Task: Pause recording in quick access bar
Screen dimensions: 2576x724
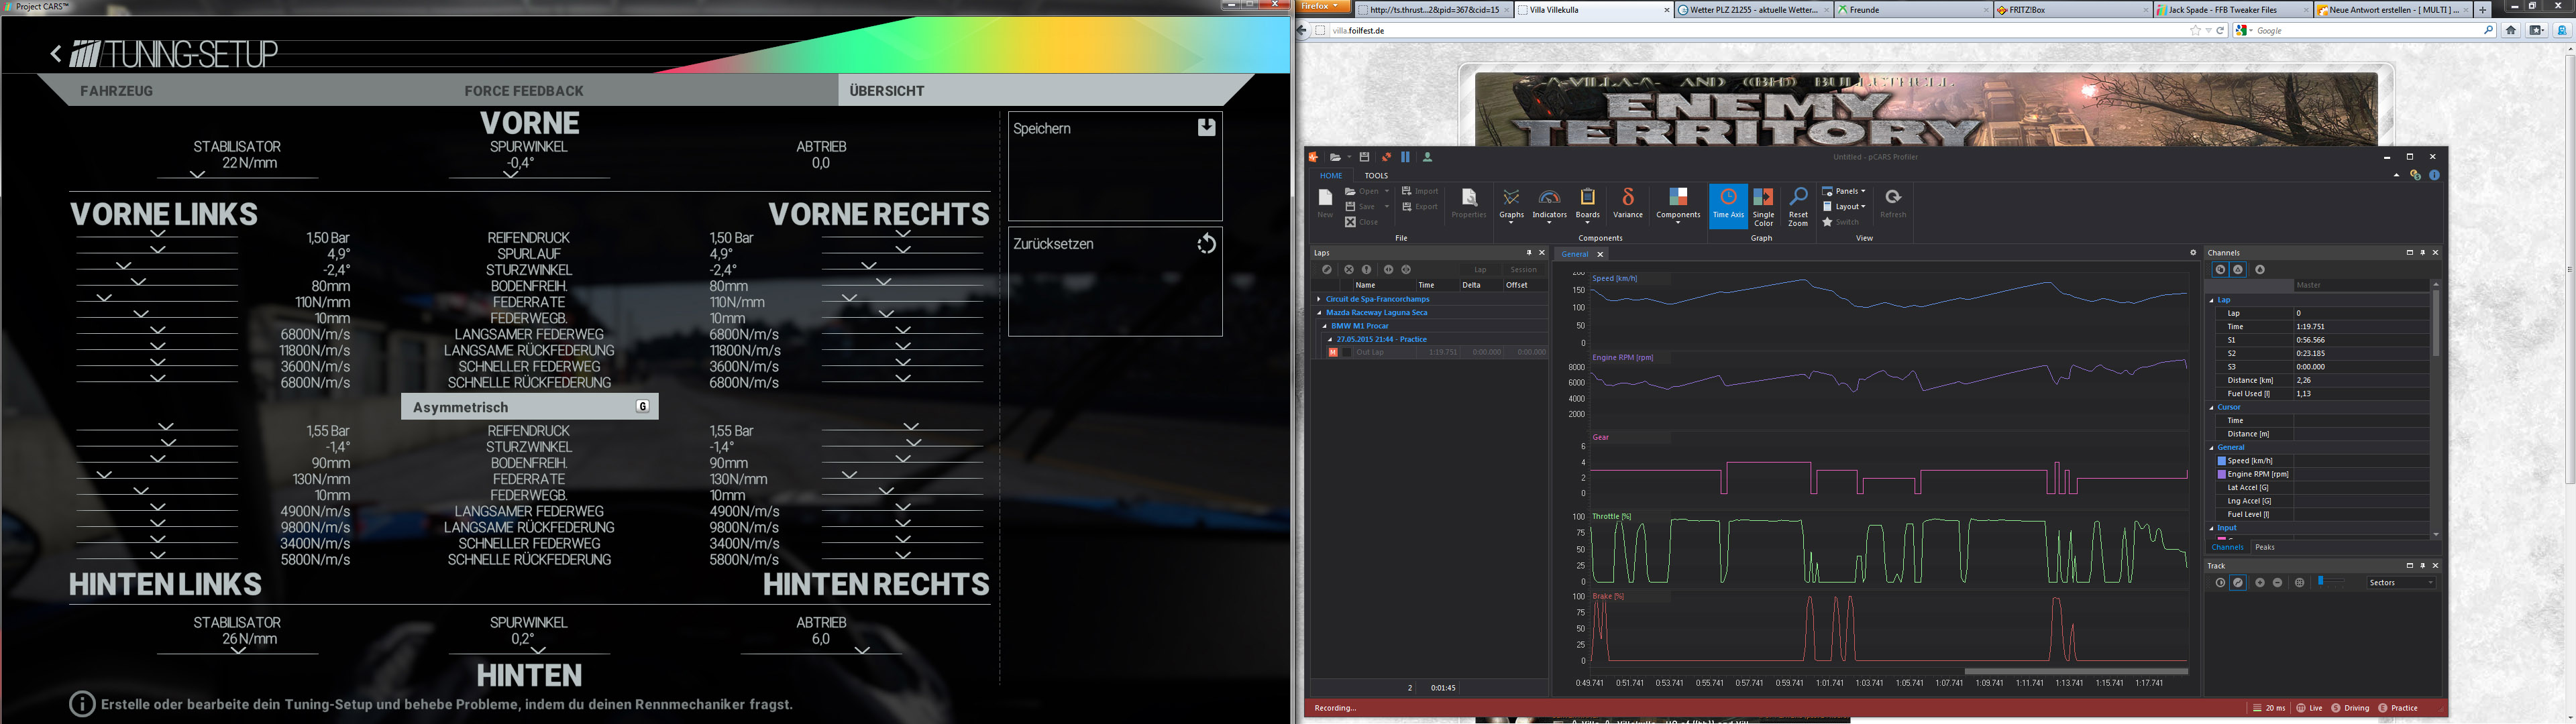Action: click(1405, 157)
